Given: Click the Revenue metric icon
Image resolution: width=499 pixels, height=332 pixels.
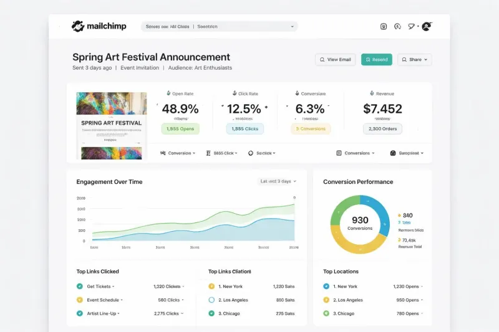Looking at the screenshot, I should (372, 93).
